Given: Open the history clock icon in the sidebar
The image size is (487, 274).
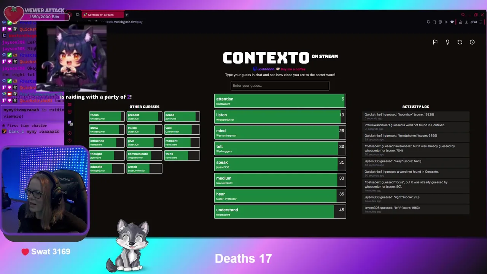Looking at the screenshot, I should pyautogui.click(x=70, y=140).
